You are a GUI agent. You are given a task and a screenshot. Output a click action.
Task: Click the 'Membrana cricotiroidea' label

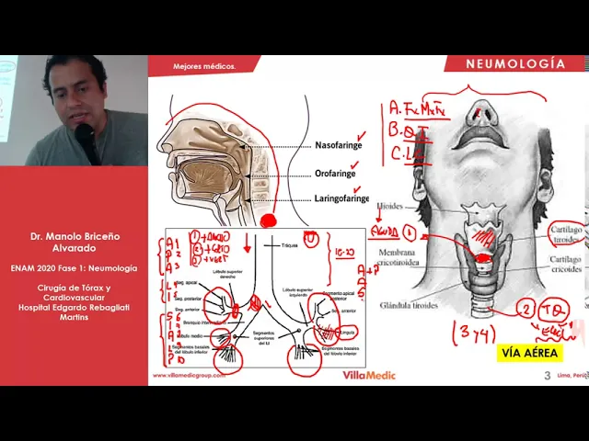coord(398,257)
